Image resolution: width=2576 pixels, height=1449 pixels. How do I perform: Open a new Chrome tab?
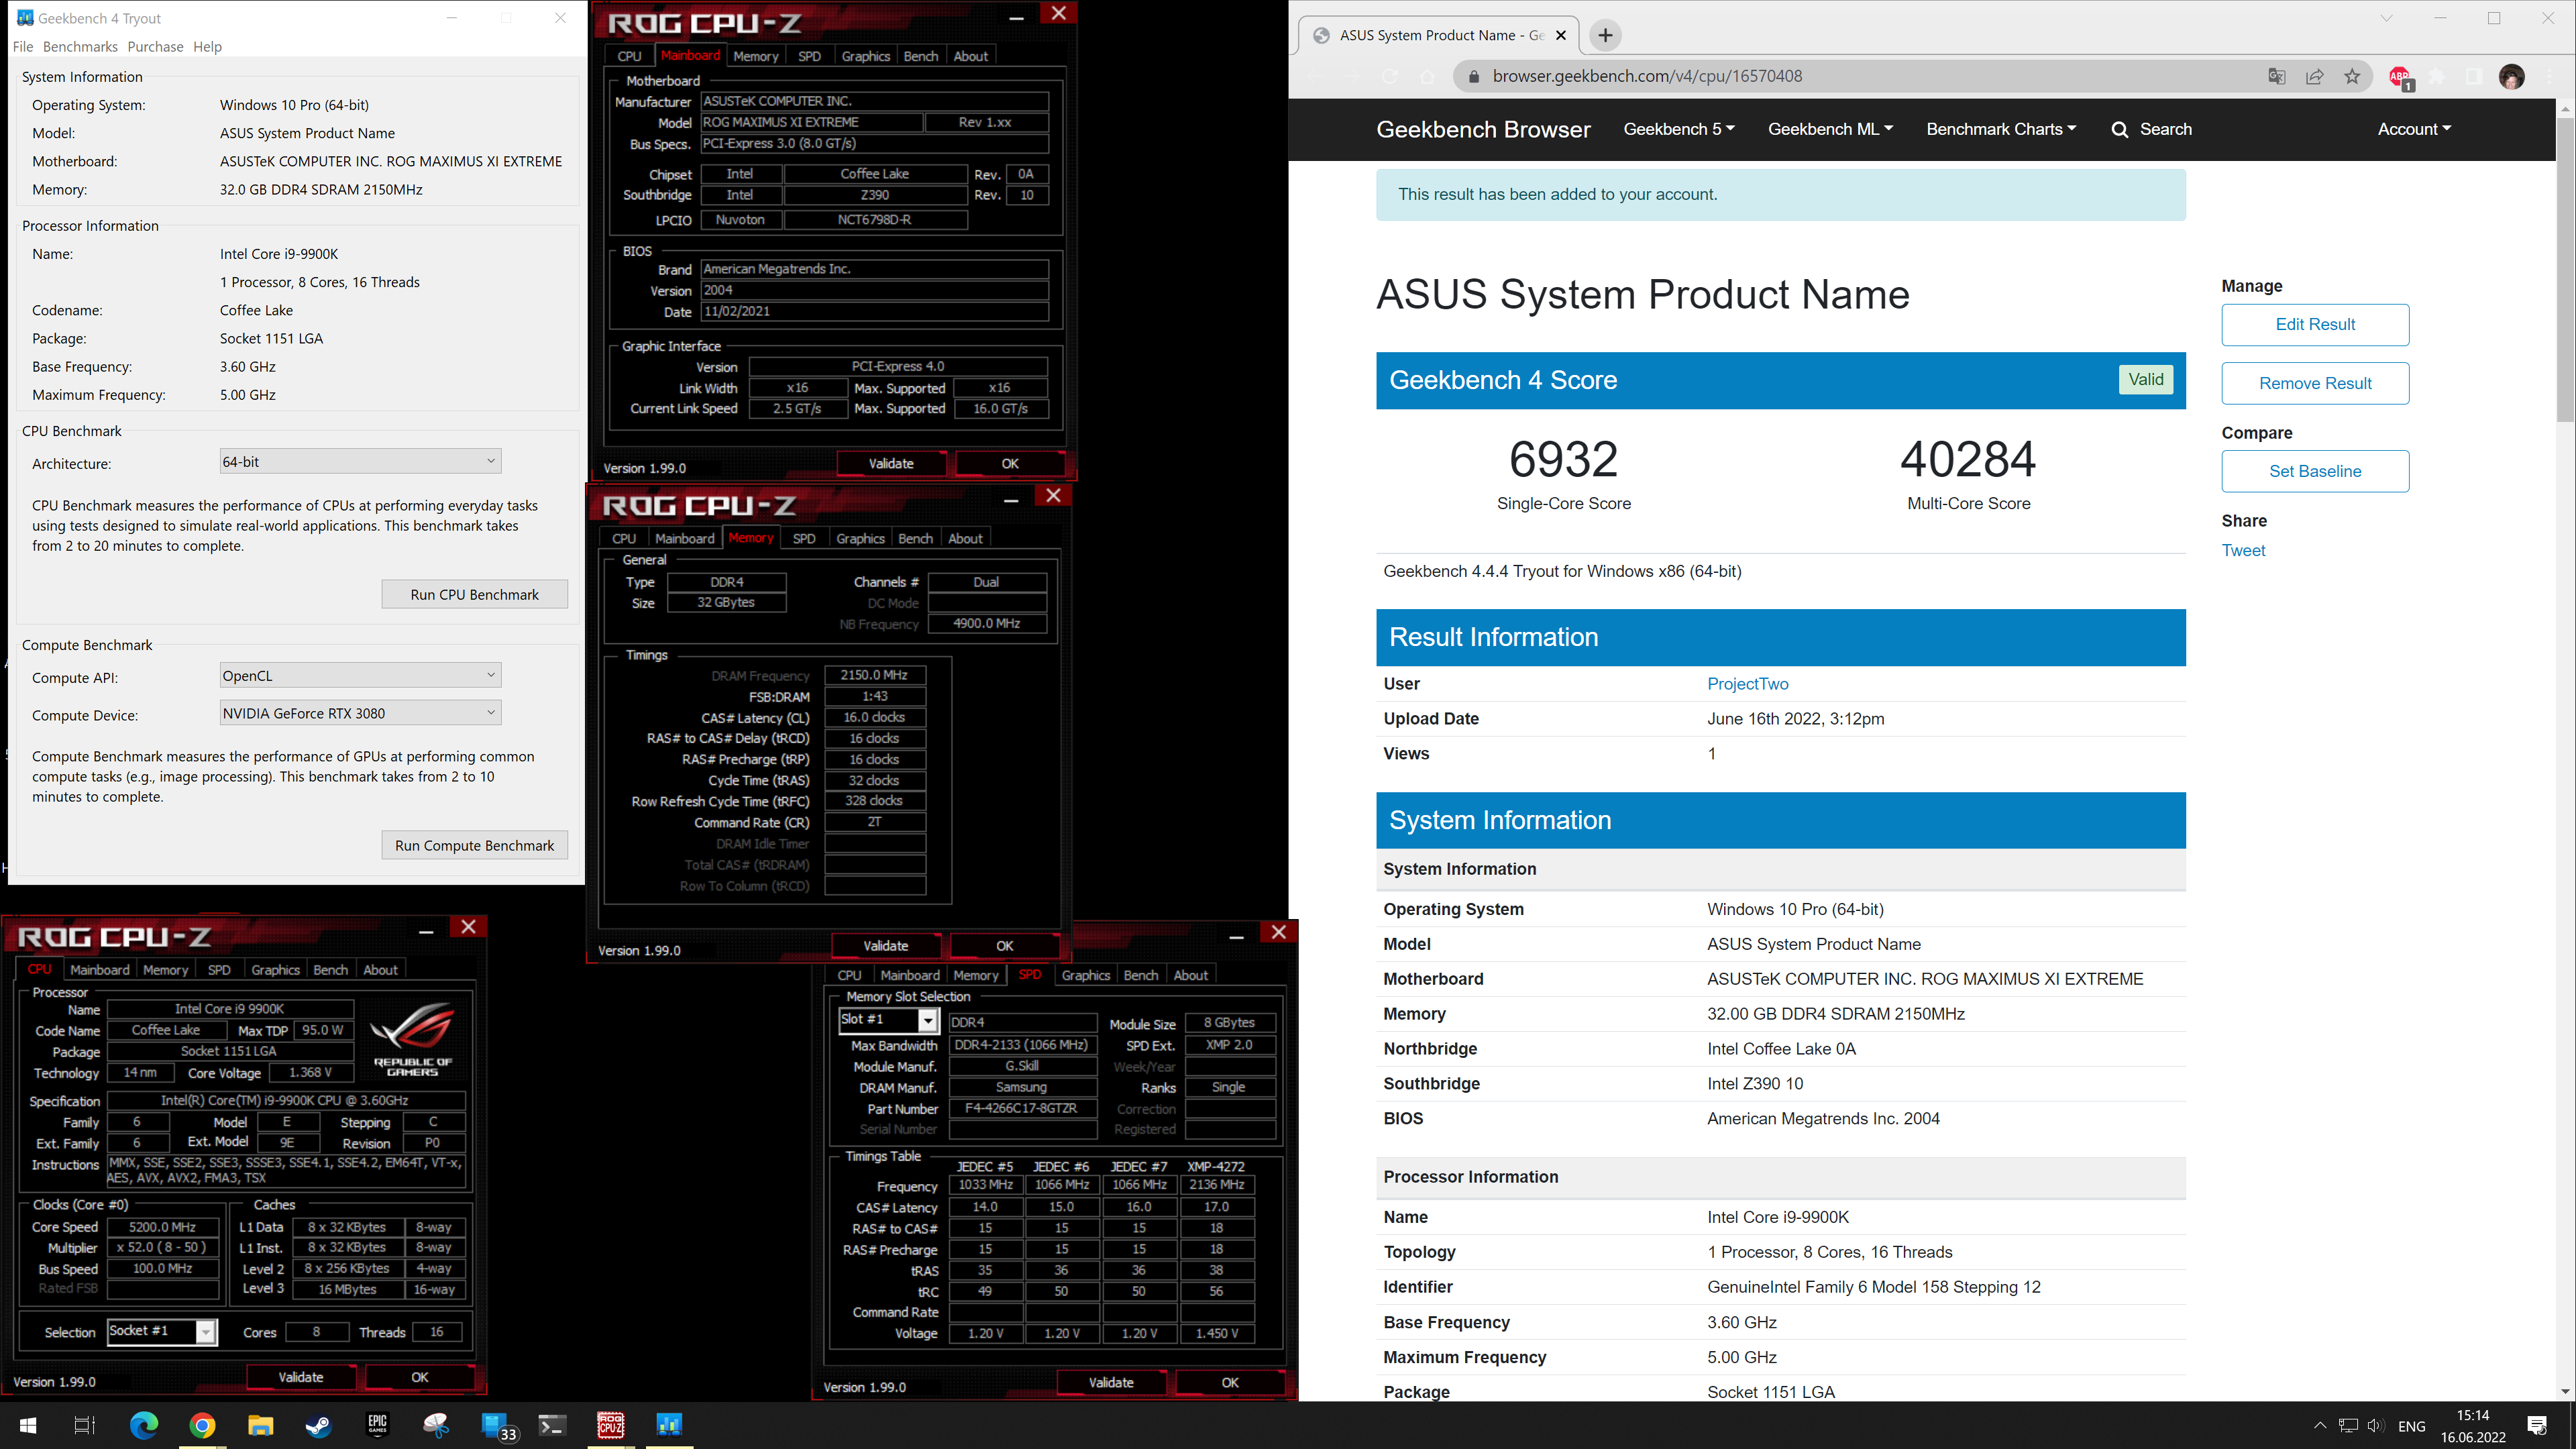pyautogui.click(x=1605, y=35)
